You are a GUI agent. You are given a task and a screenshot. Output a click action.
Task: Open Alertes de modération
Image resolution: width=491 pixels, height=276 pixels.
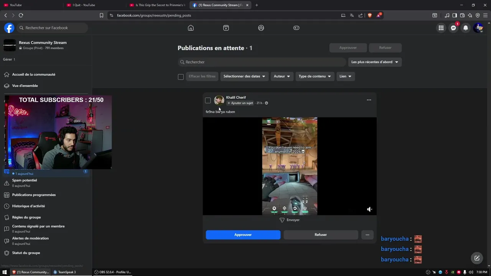click(30, 241)
